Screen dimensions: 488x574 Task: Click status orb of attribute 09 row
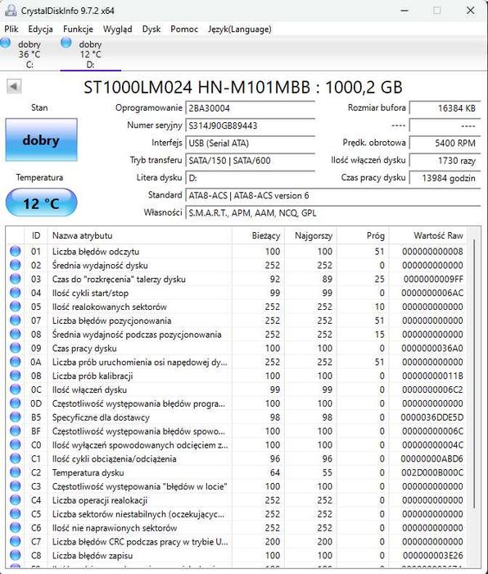coord(15,348)
